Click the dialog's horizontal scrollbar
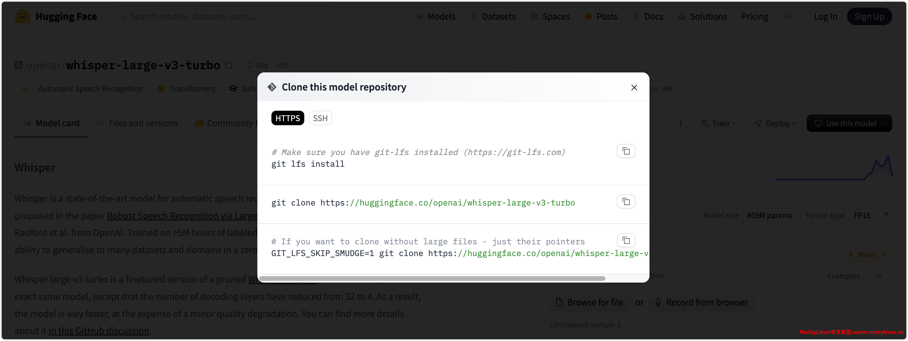 coord(432,279)
